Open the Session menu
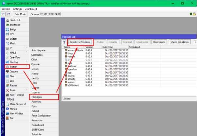 (x=6, y=9)
